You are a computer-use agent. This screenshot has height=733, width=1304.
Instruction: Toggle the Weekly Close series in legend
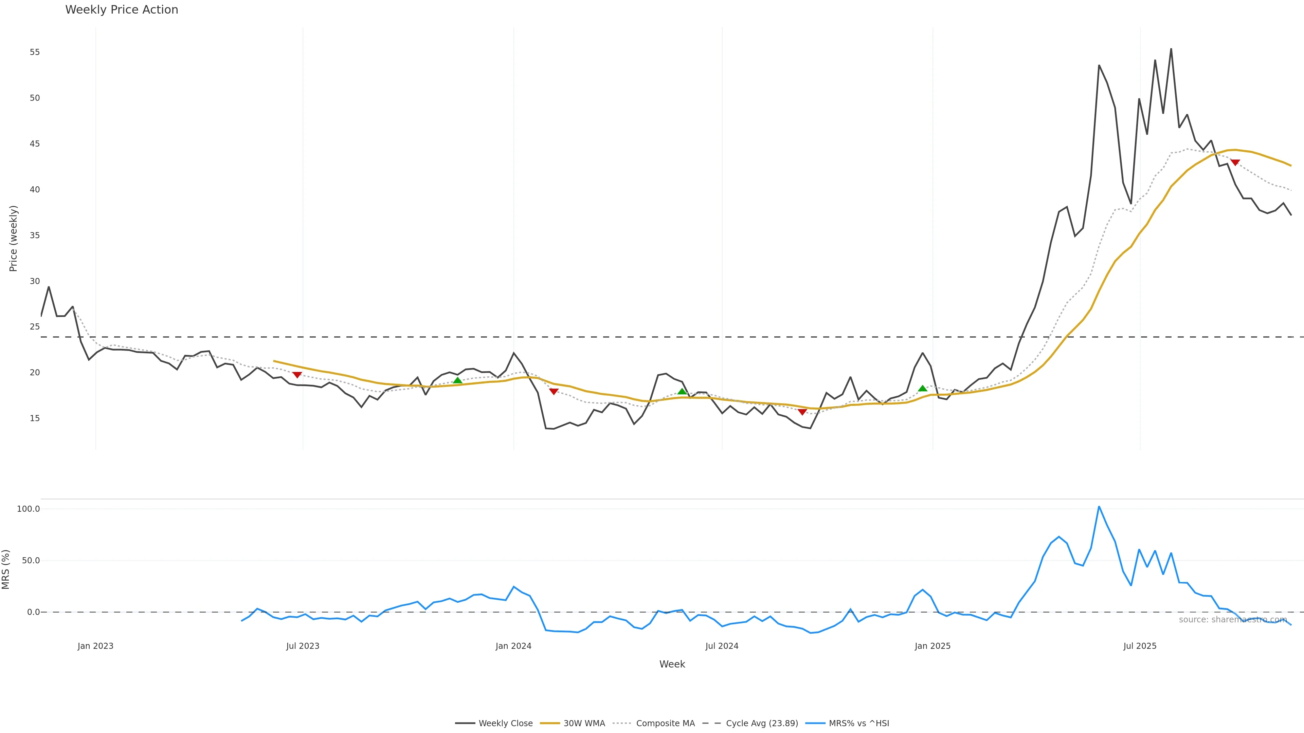tap(494, 723)
